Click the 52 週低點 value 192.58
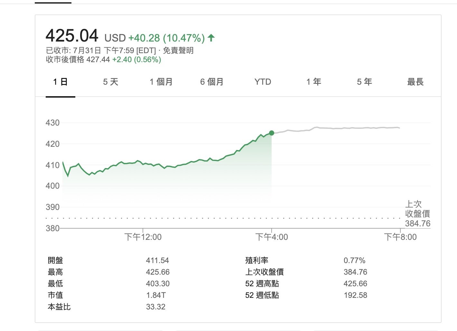 pos(355,295)
